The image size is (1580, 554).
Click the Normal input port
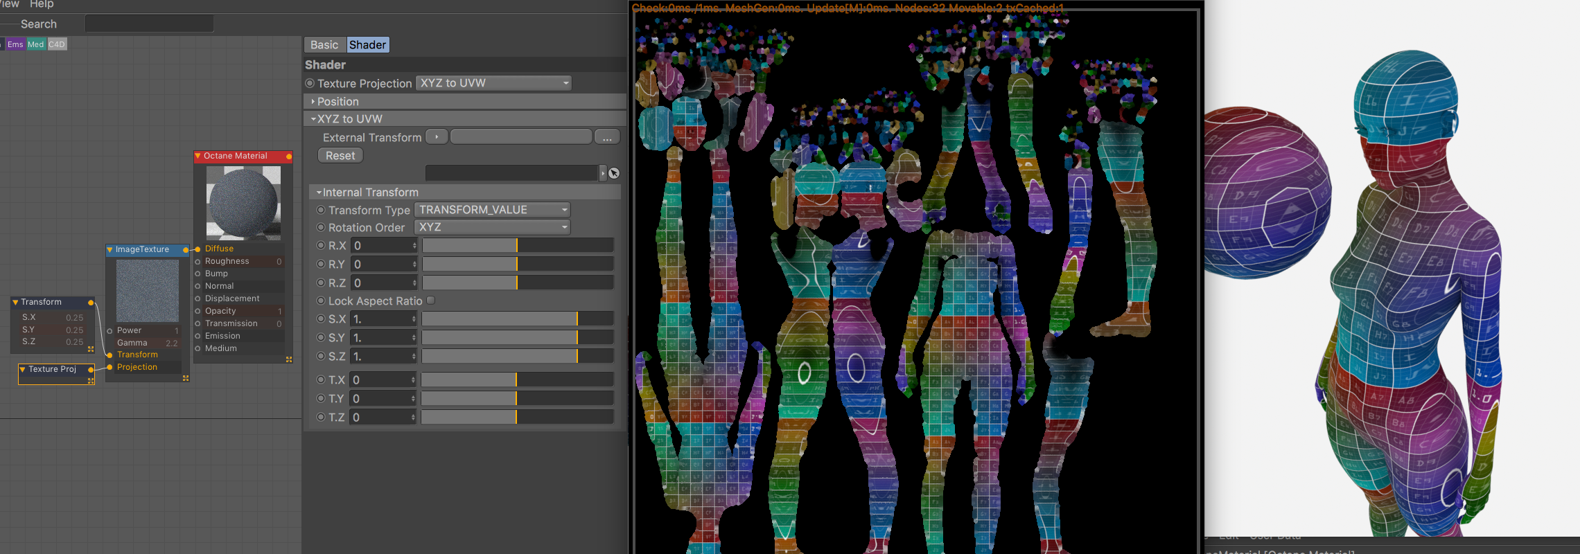197,287
